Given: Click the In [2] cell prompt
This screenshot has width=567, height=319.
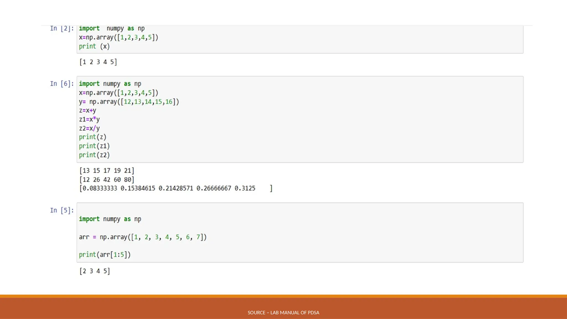Looking at the screenshot, I should 62,29.
